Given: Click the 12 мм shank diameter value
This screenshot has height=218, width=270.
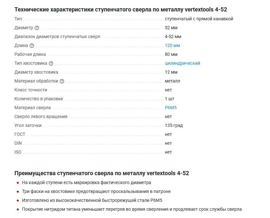Looking at the screenshot, I should point(171,72).
